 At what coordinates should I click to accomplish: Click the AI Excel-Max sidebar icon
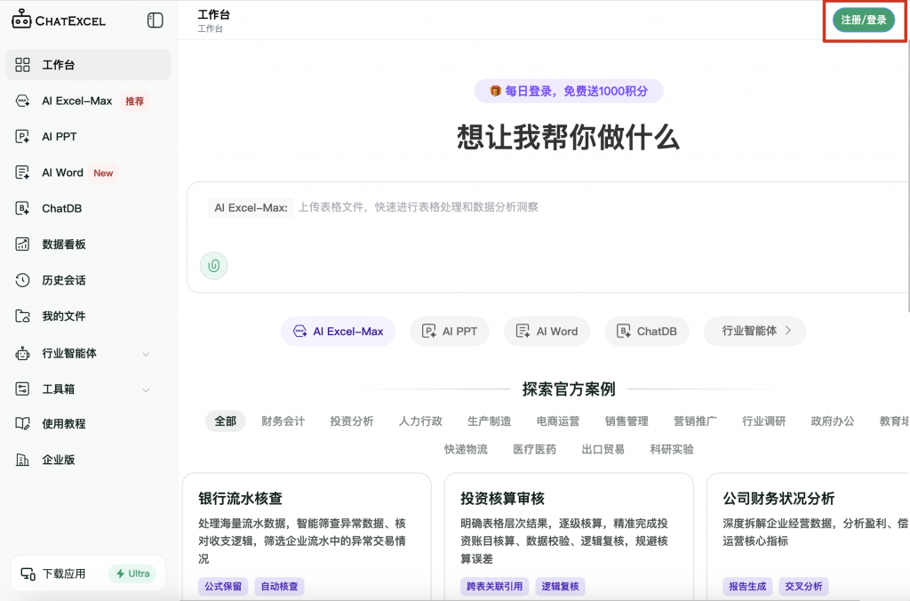coord(22,101)
